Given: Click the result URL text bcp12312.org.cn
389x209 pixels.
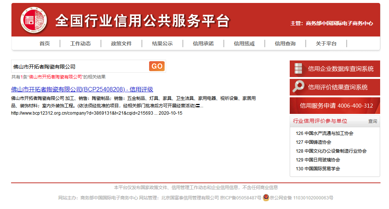Looking at the screenshot, I should coord(82,113).
